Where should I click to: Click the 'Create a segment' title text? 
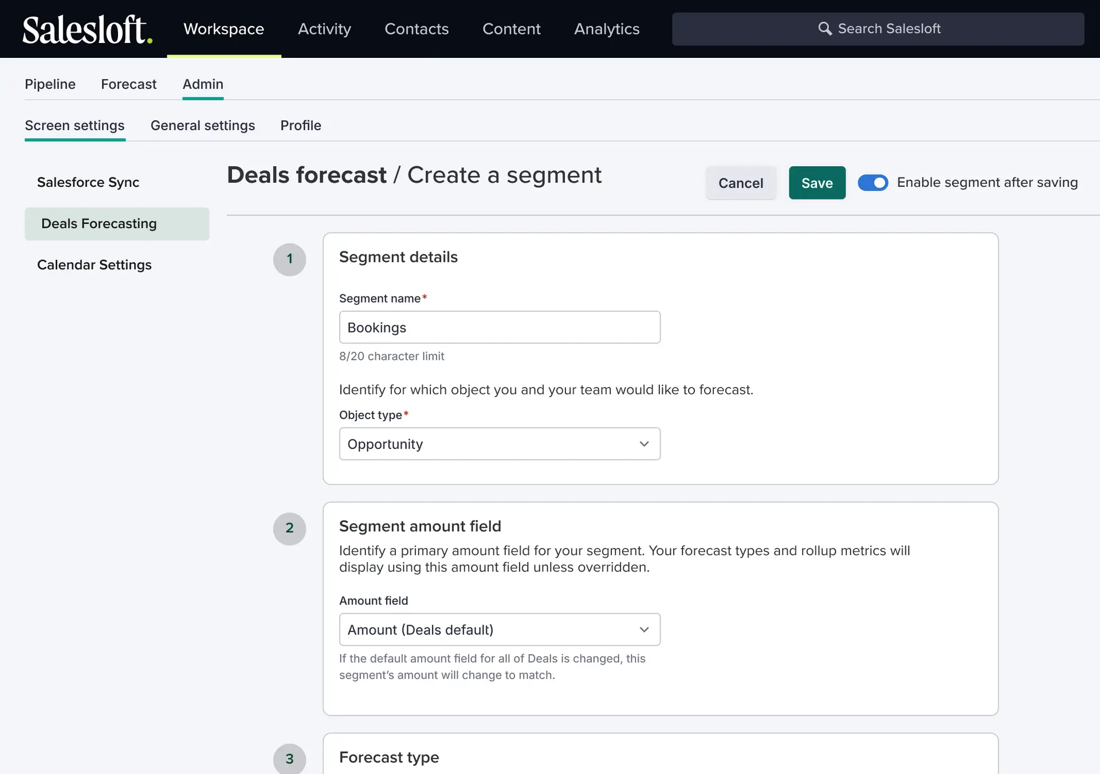(504, 175)
